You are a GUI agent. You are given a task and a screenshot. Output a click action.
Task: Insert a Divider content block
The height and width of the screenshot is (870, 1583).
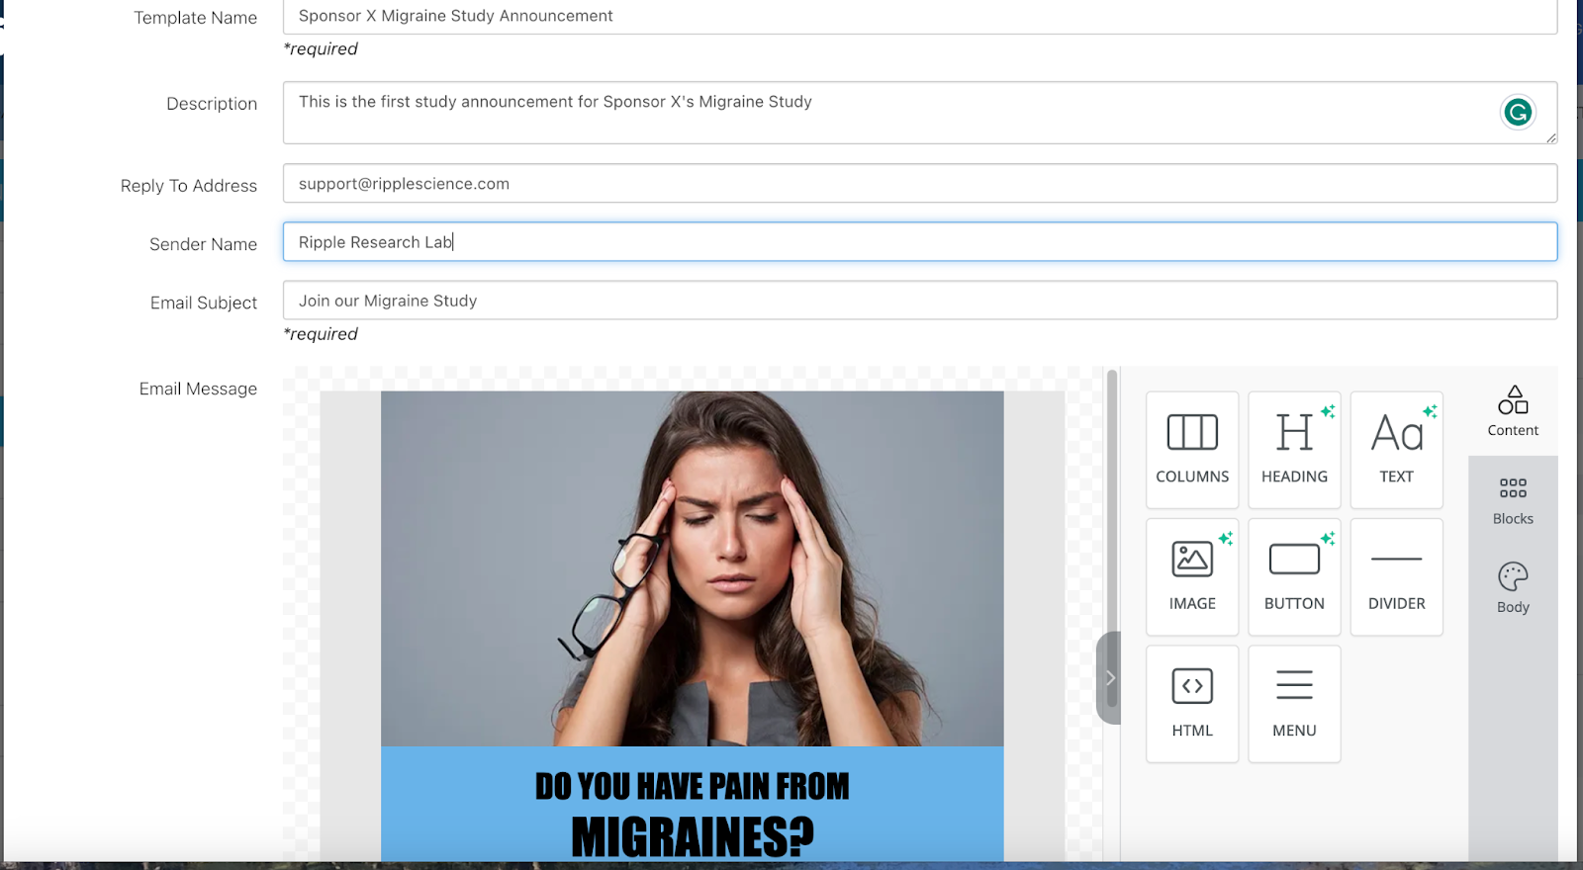pos(1396,576)
